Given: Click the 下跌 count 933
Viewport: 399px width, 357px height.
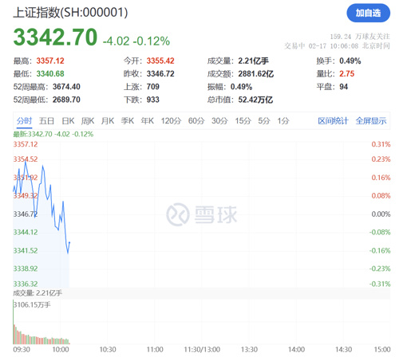Looking at the screenshot, I should (x=153, y=100).
